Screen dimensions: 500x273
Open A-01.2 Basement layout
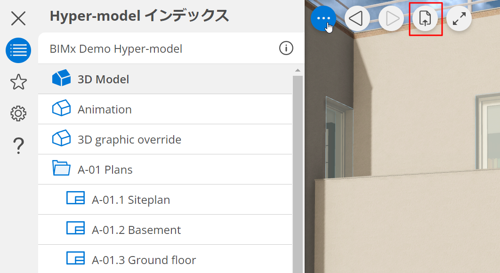pyautogui.click(x=136, y=230)
